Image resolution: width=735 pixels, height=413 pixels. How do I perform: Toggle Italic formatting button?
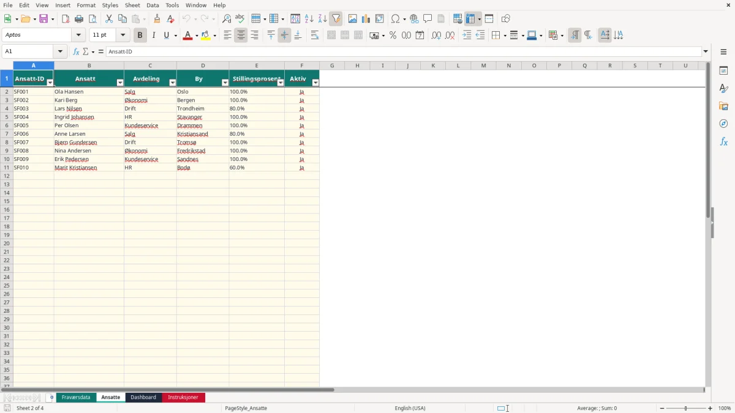pos(153,35)
